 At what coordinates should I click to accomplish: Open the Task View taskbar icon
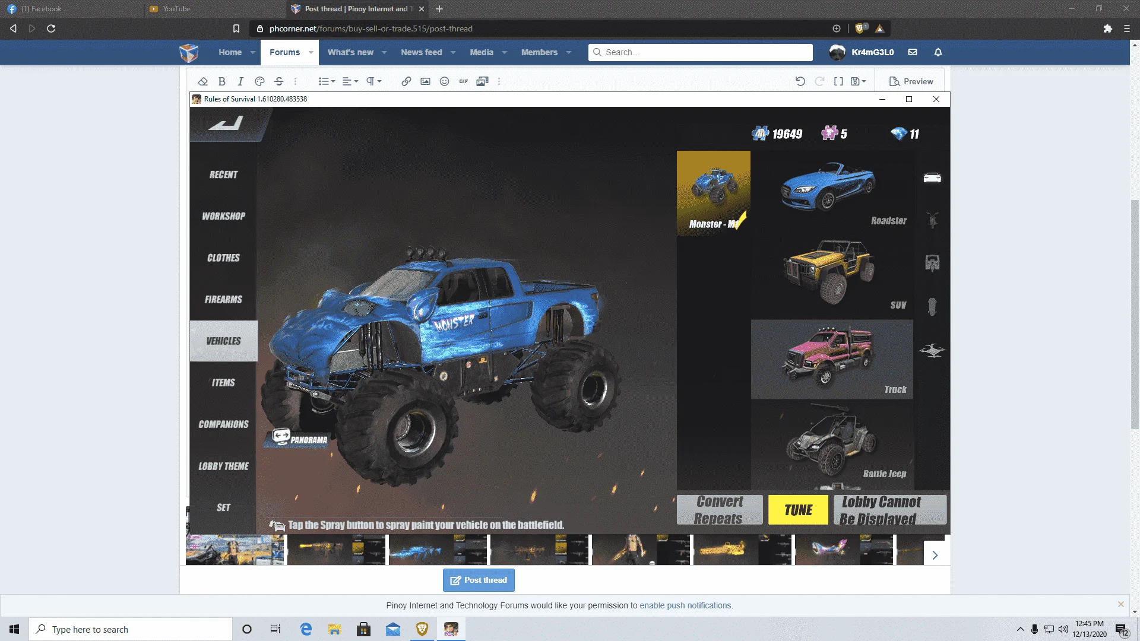point(275,629)
